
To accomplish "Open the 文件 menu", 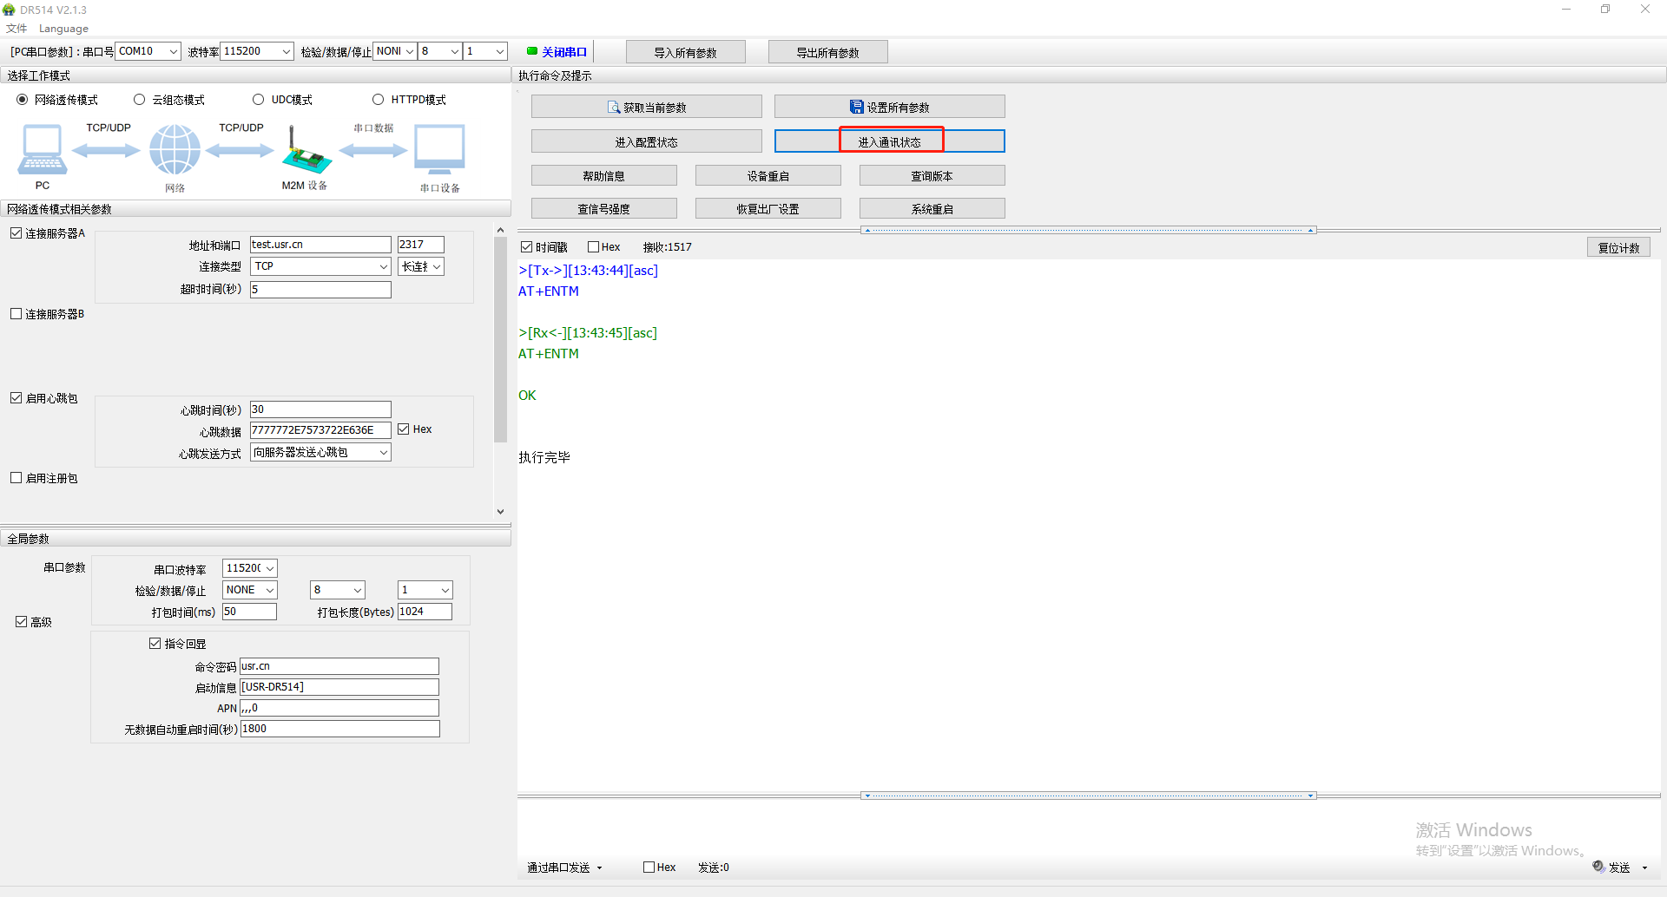I will [16, 29].
